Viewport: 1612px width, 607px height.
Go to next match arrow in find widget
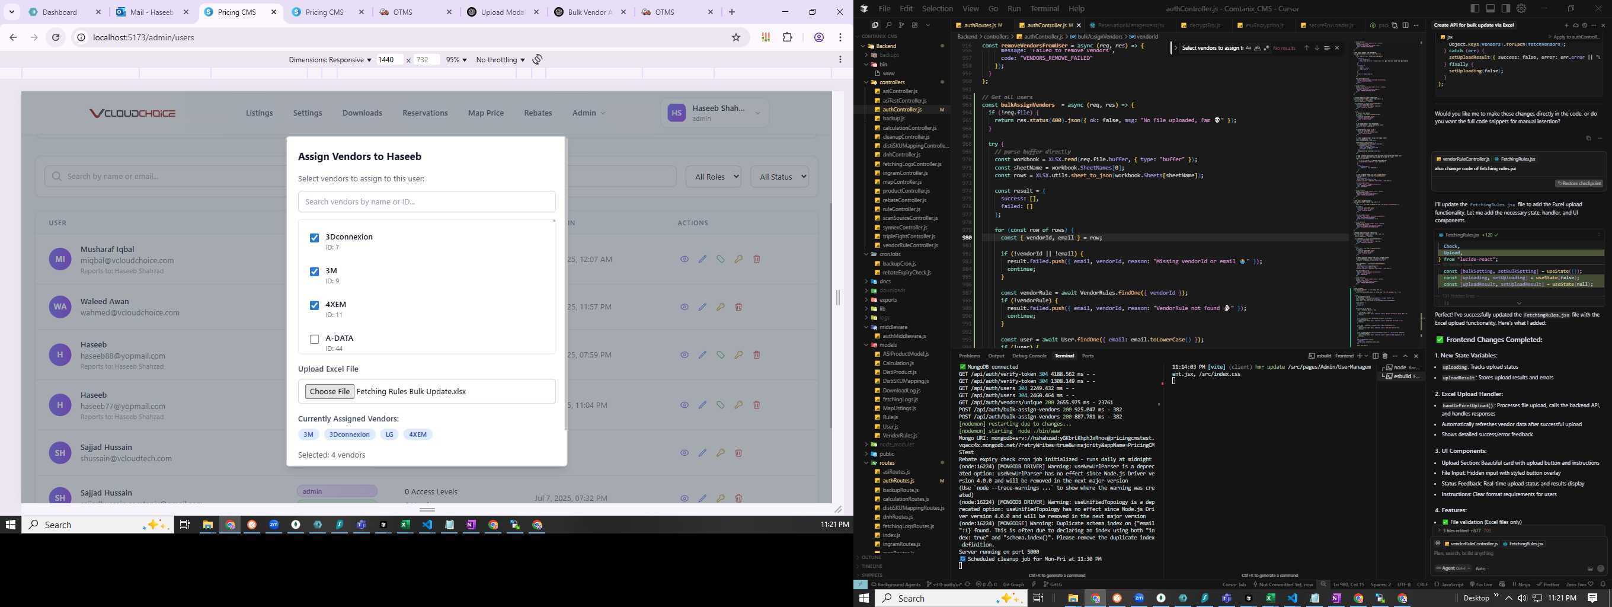coord(1317,48)
